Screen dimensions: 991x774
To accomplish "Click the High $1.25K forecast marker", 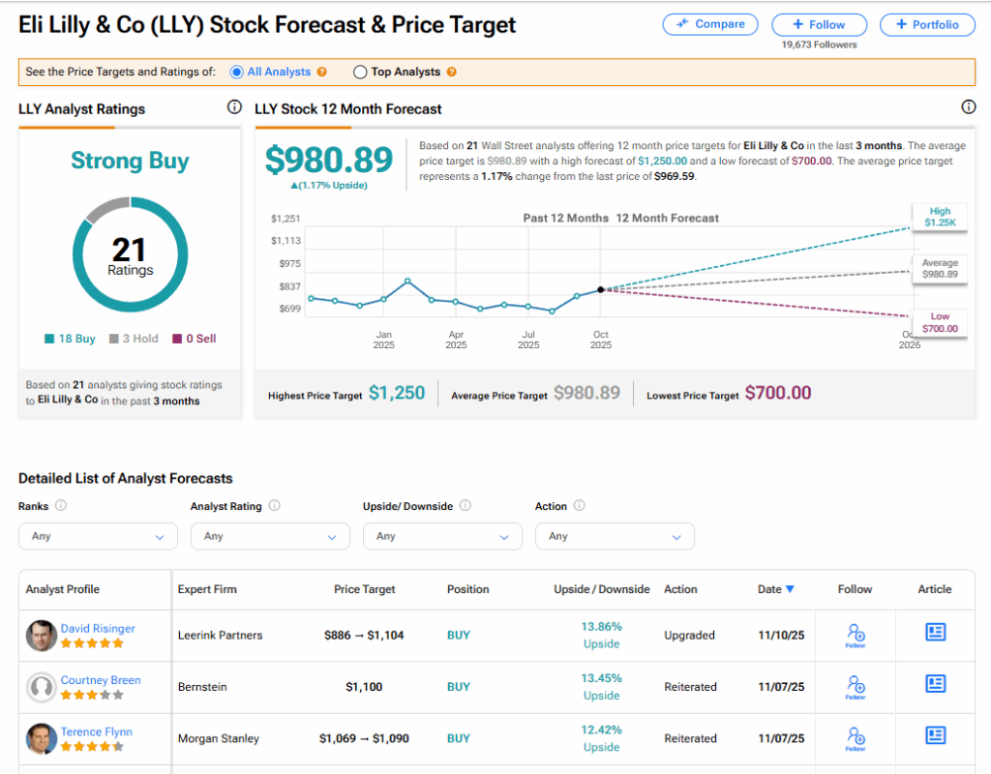I will [939, 217].
